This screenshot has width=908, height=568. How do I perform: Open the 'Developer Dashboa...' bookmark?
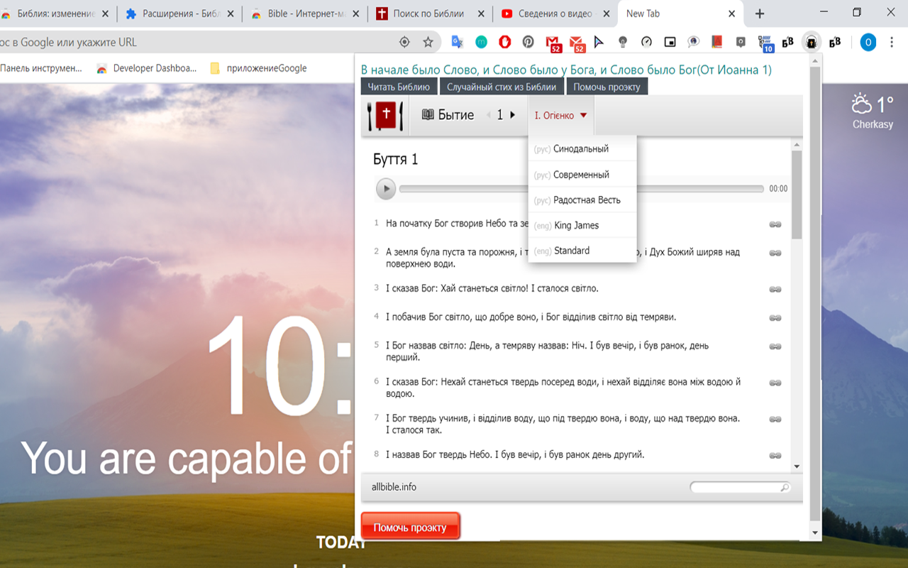tap(147, 68)
